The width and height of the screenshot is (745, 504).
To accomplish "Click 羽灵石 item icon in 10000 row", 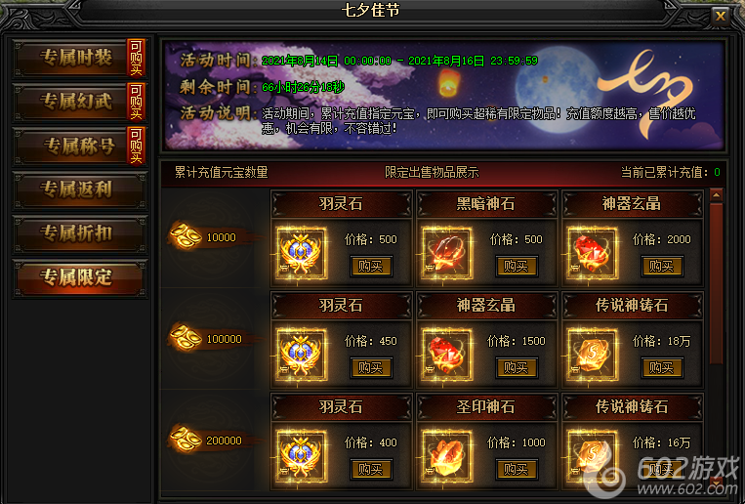I will click(302, 253).
